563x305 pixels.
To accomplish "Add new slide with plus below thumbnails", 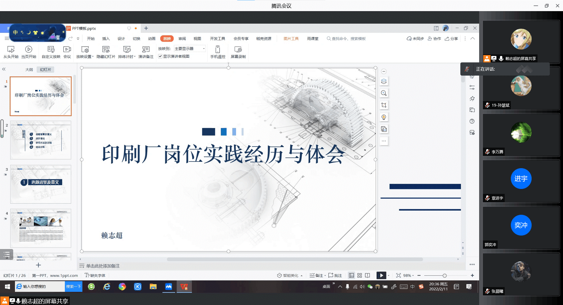I will pos(38,265).
